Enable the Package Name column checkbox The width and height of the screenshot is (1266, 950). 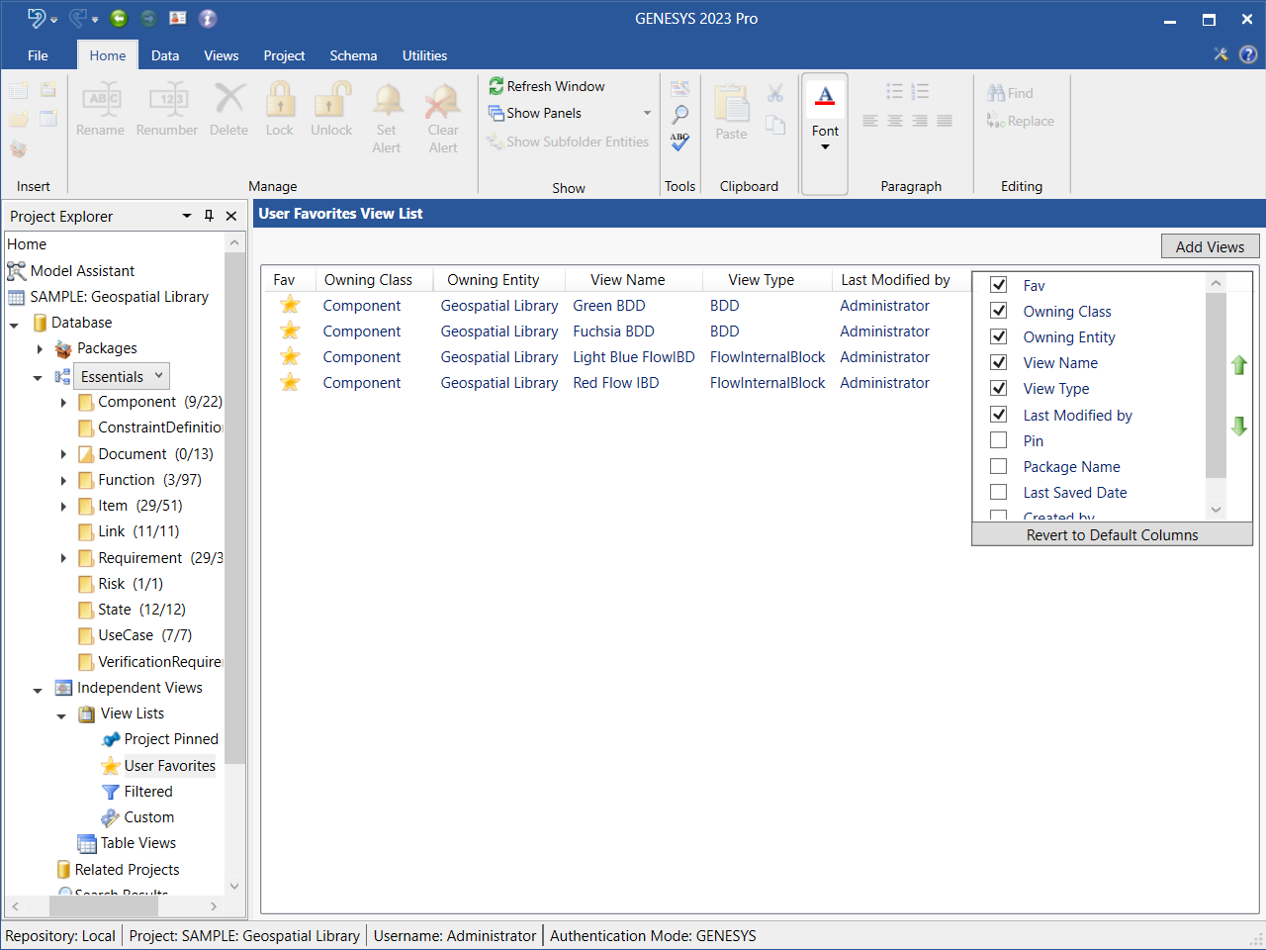click(x=999, y=466)
